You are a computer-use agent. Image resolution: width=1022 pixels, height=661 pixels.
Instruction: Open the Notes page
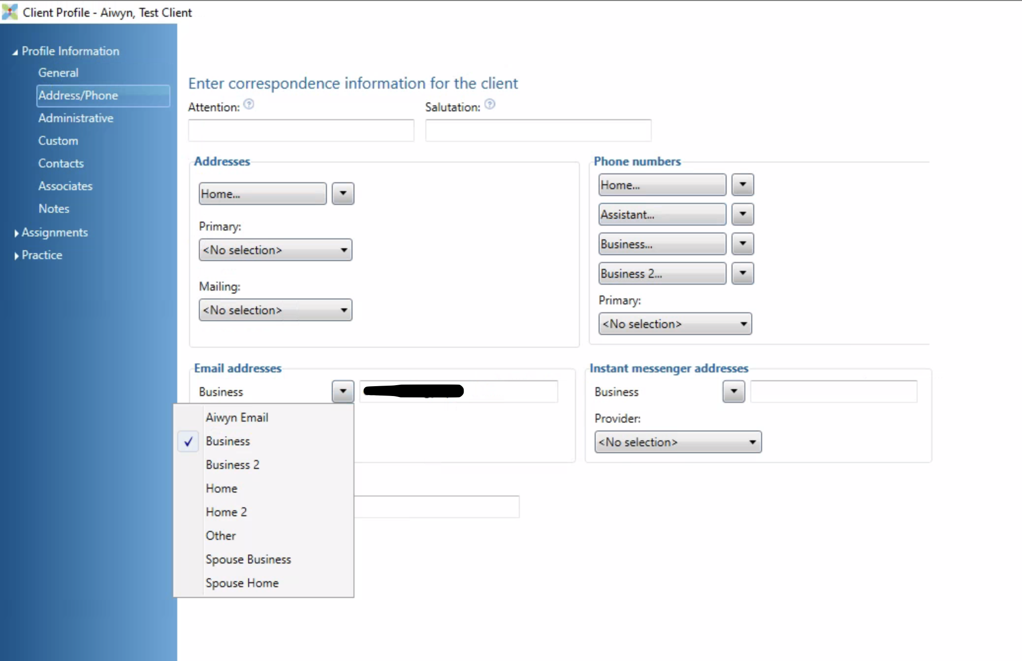pyautogui.click(x=54, y=209)
